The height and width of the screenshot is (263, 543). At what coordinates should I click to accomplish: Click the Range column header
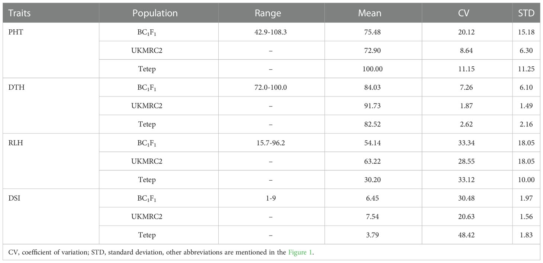[268, 13]
